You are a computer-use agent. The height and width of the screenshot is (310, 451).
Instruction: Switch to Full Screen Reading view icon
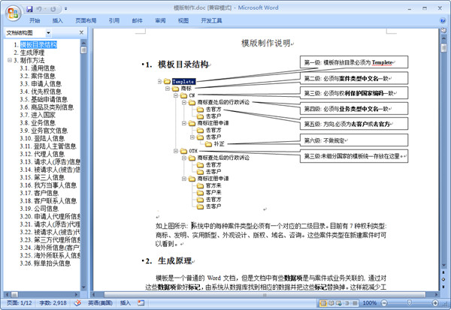tap(331, 302)
